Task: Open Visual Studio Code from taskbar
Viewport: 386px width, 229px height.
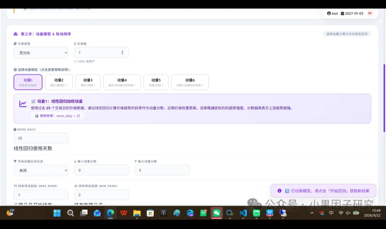Action: 243,213
